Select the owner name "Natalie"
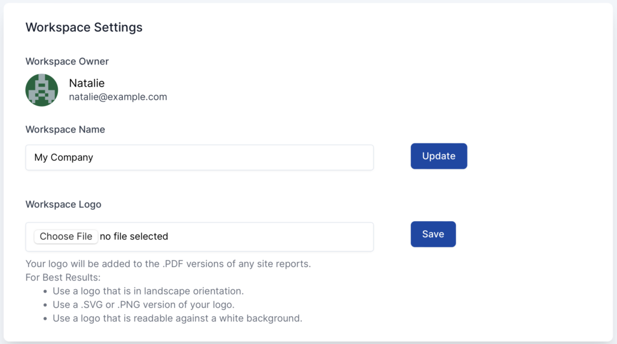The image size is (617, 344). (87, 83)
